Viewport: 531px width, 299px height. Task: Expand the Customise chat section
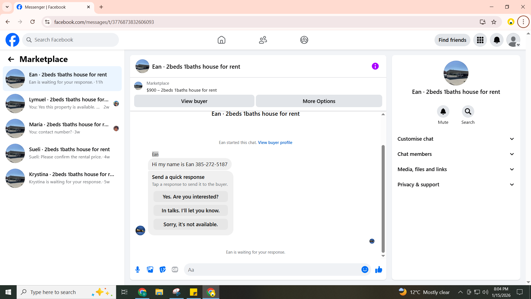click(x=456, y=139)
